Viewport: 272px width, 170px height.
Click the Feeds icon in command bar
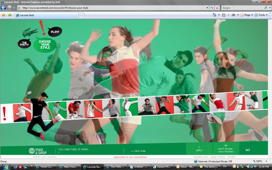tap(224, 15)
